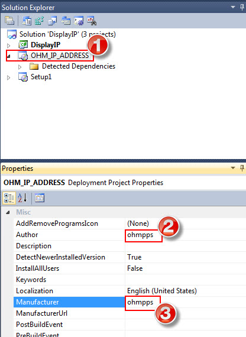Open Property Pages icon in Properties toolbar

pos(40,198)
